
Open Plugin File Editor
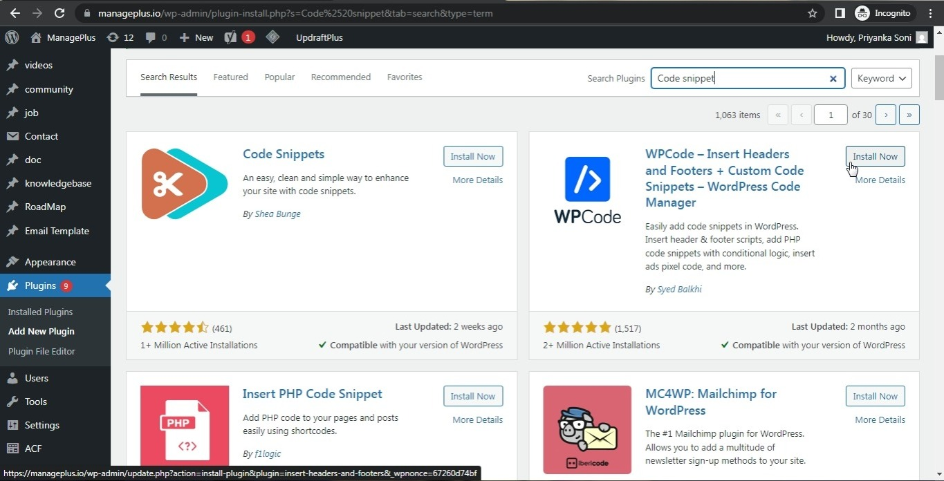(x=41, y=351)
